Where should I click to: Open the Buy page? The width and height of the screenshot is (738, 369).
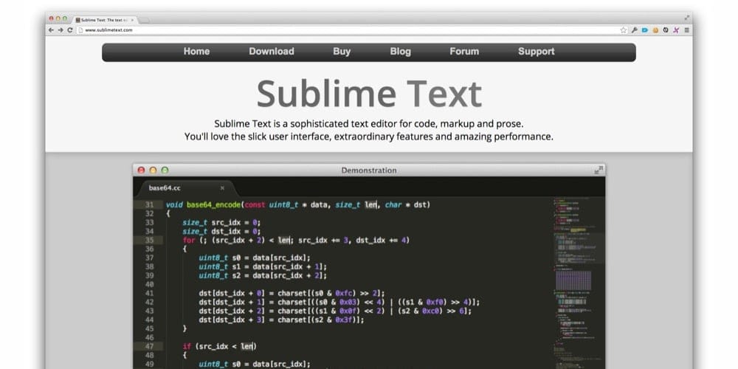[342, 52]
